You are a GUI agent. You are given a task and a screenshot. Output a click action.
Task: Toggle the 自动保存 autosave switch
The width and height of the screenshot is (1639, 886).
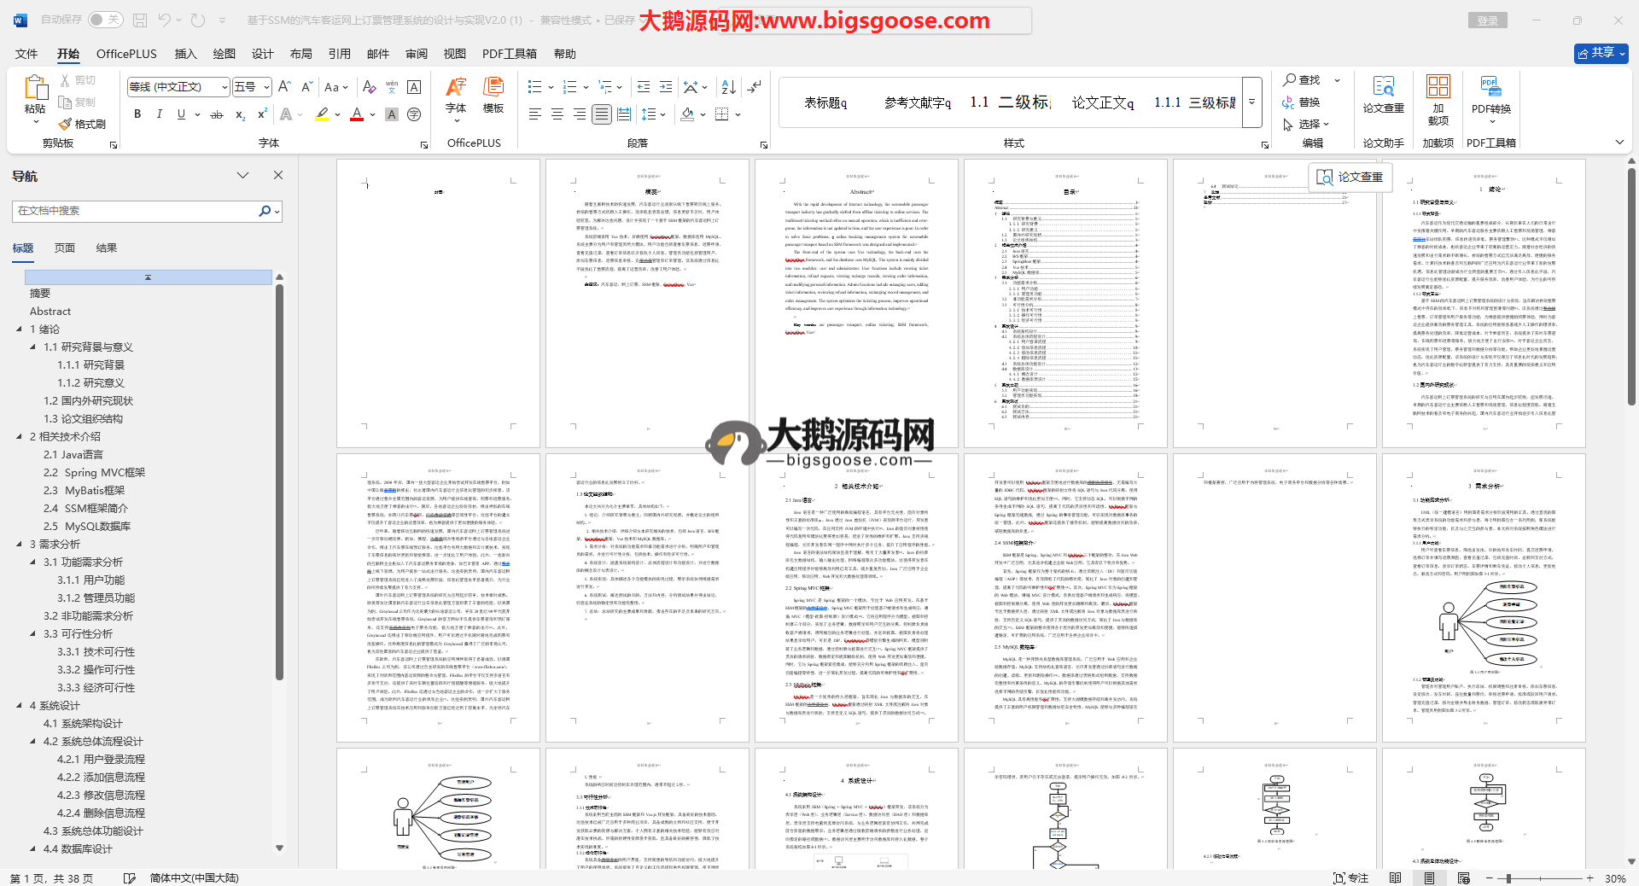[x=105, y=20]
